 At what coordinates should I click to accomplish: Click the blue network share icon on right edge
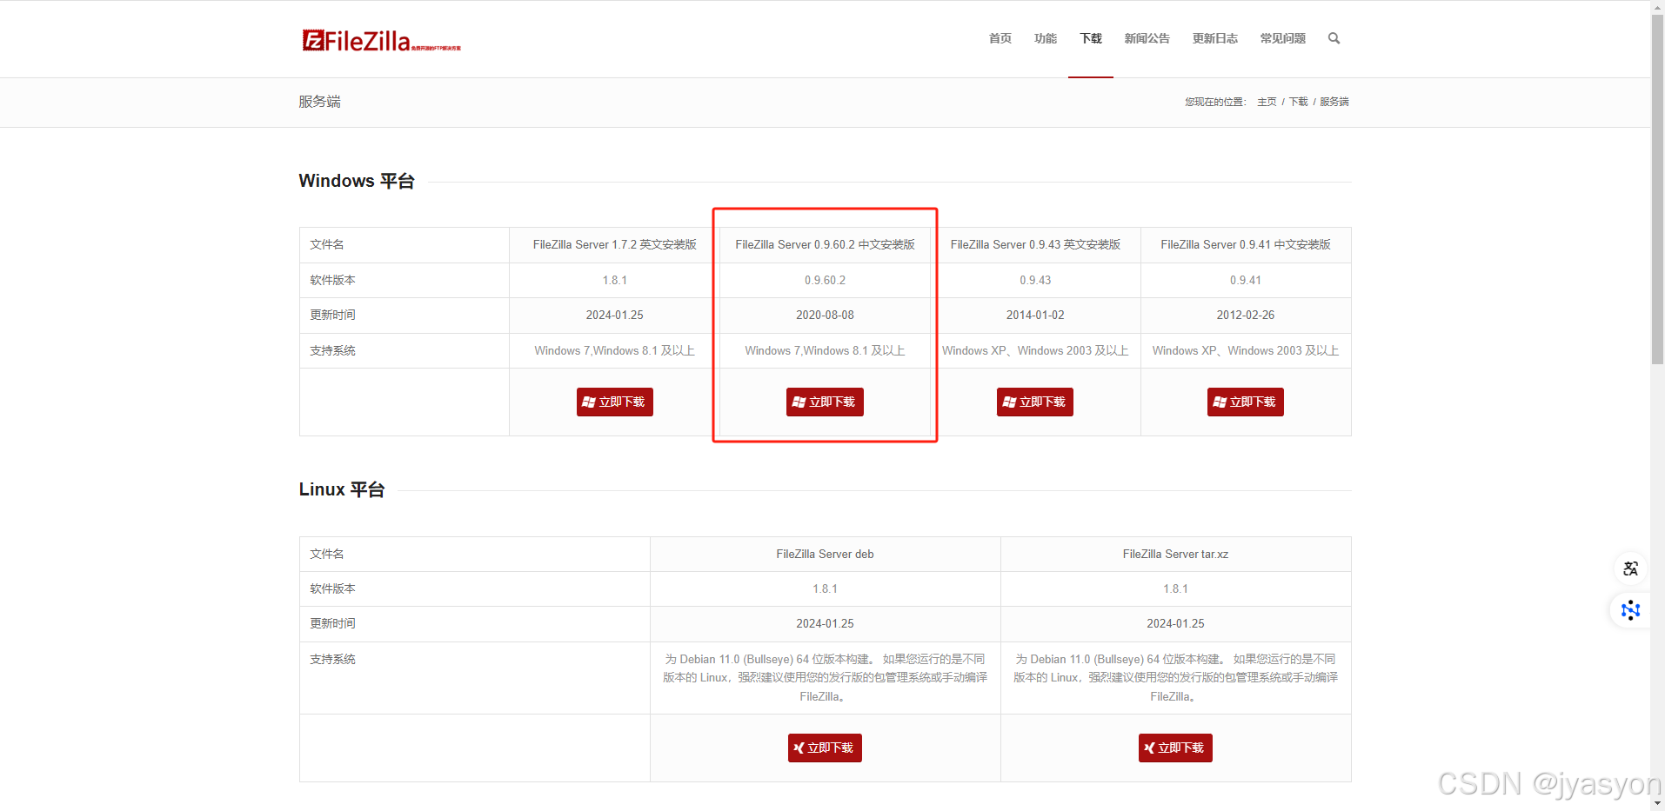click(1630, 610)
